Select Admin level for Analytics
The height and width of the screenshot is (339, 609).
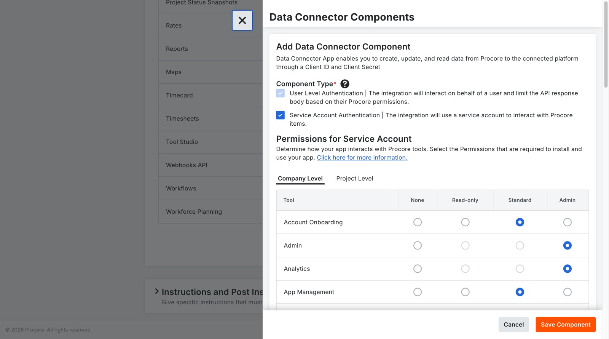tap(568, 269)
